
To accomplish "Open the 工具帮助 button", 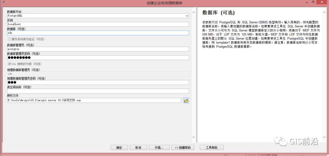I will 211,147.
